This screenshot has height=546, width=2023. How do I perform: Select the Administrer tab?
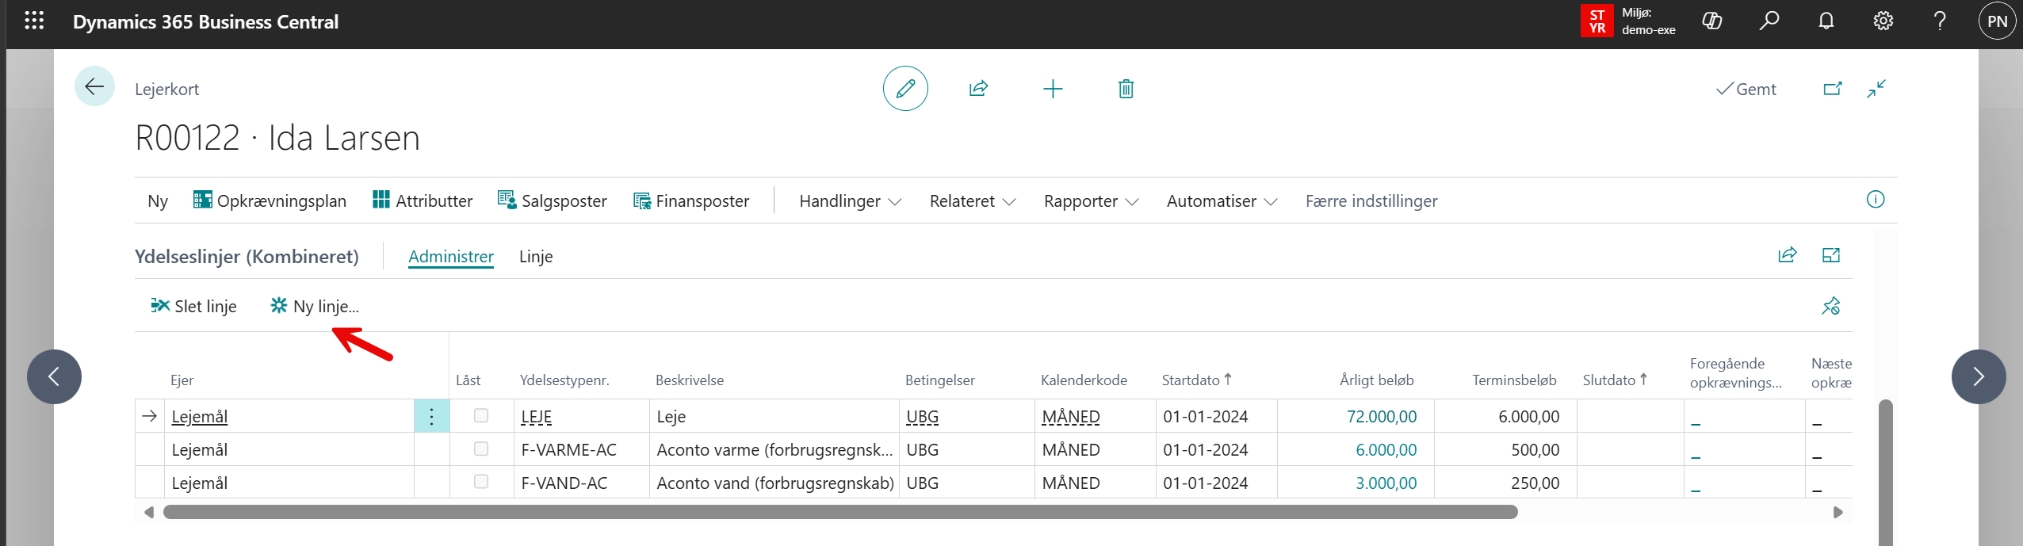450,257
